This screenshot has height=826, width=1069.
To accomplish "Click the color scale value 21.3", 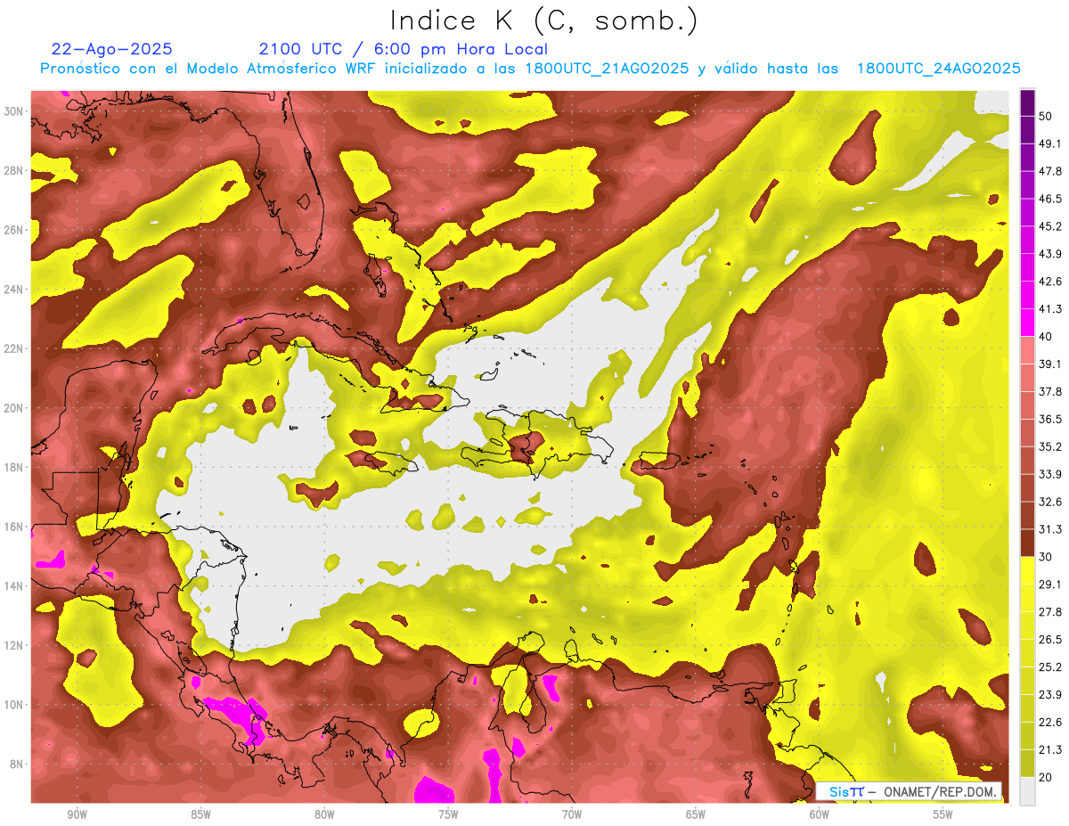I will pyautogui.click(x=1049, y=749).
